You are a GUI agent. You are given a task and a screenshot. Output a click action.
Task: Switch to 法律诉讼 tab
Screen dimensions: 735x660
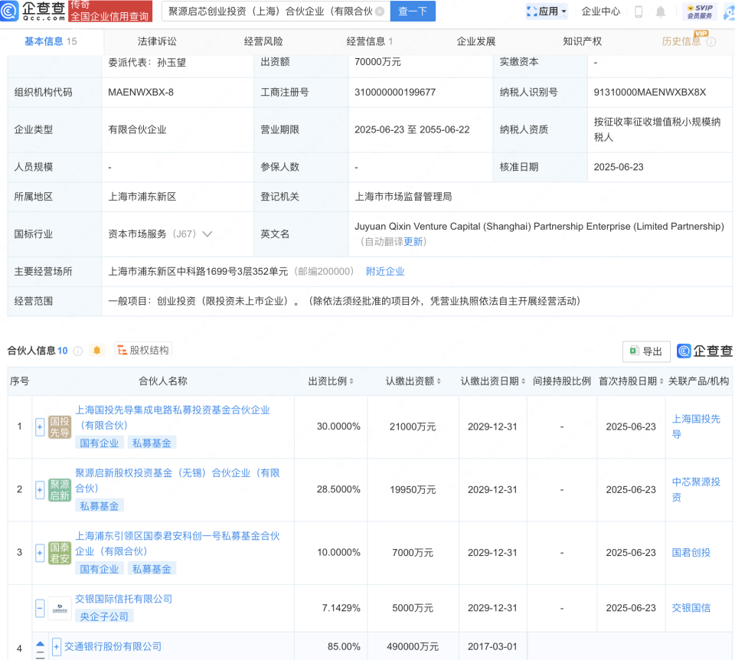[x=157, y=41]
